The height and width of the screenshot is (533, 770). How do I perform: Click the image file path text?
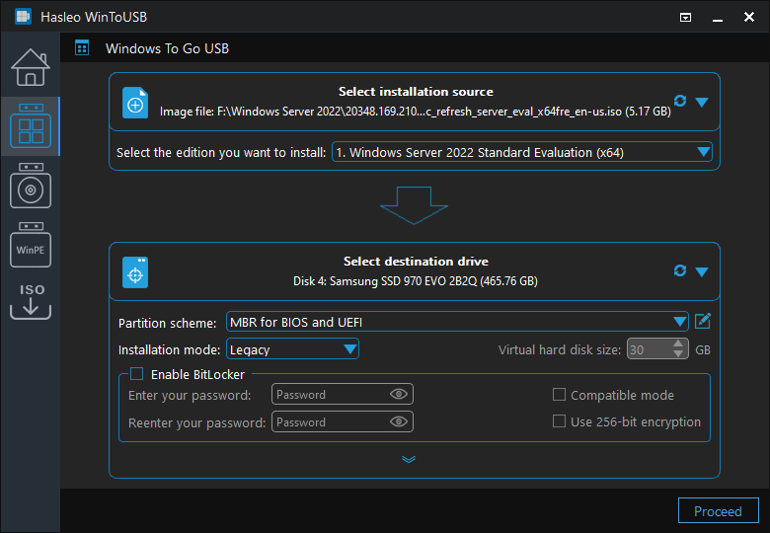(x=415, y=112)
